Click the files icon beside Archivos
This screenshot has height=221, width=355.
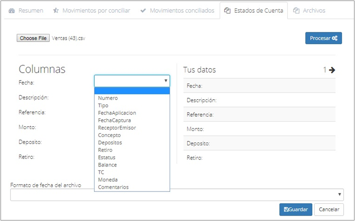(x=296, y=11)
